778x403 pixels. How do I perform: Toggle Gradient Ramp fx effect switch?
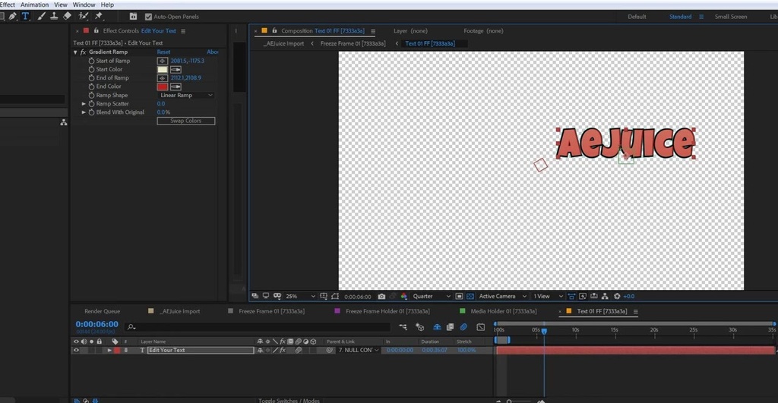[x=84, y=52]
